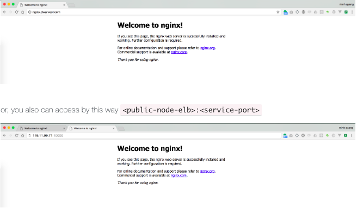
Task: Click V-shaped extension icon in top window
Action: click(x=340, y=12)
